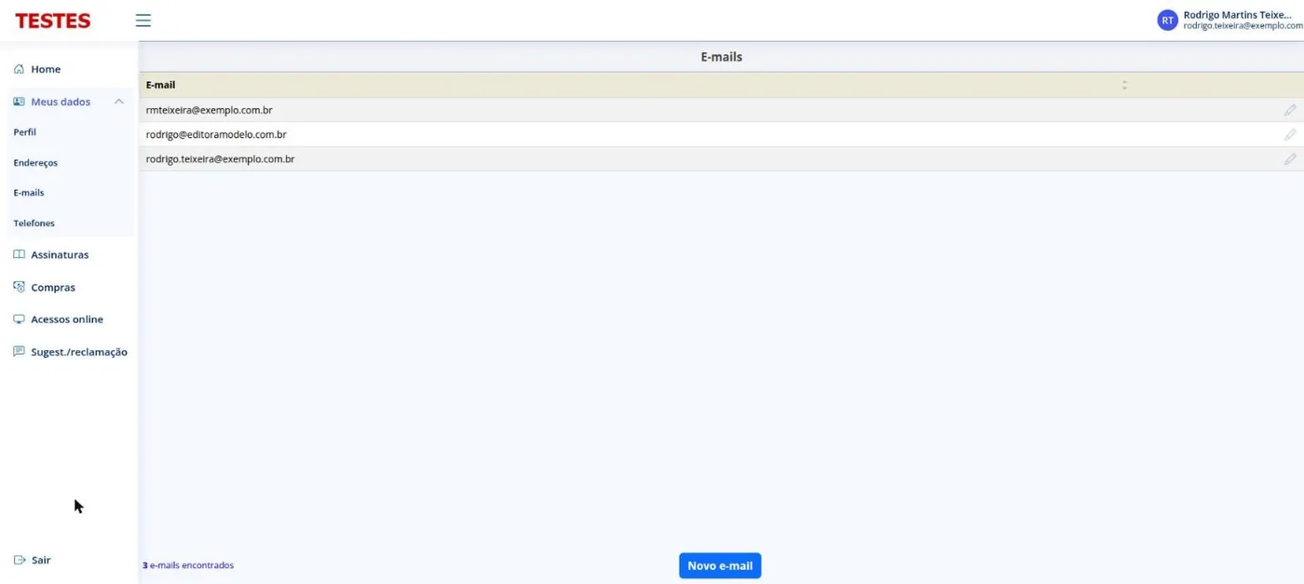Click the Assinaturas book icon

pos(19,254)
